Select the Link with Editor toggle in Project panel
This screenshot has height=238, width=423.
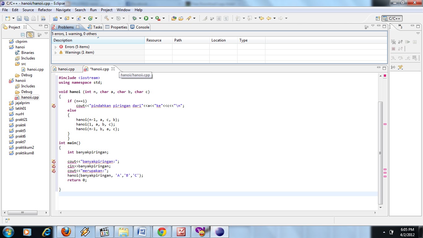tap(30, 34)
